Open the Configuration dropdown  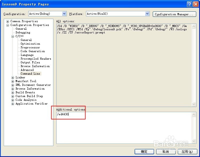pyautogui.click(x=64, y=14)
